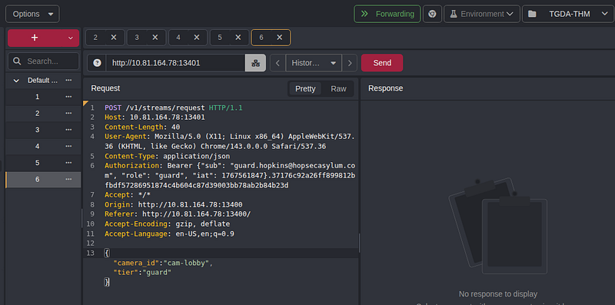This screenshot has width=615, height=305.
Task: Click the Request panel heading
Action: (x=105, y=88)
